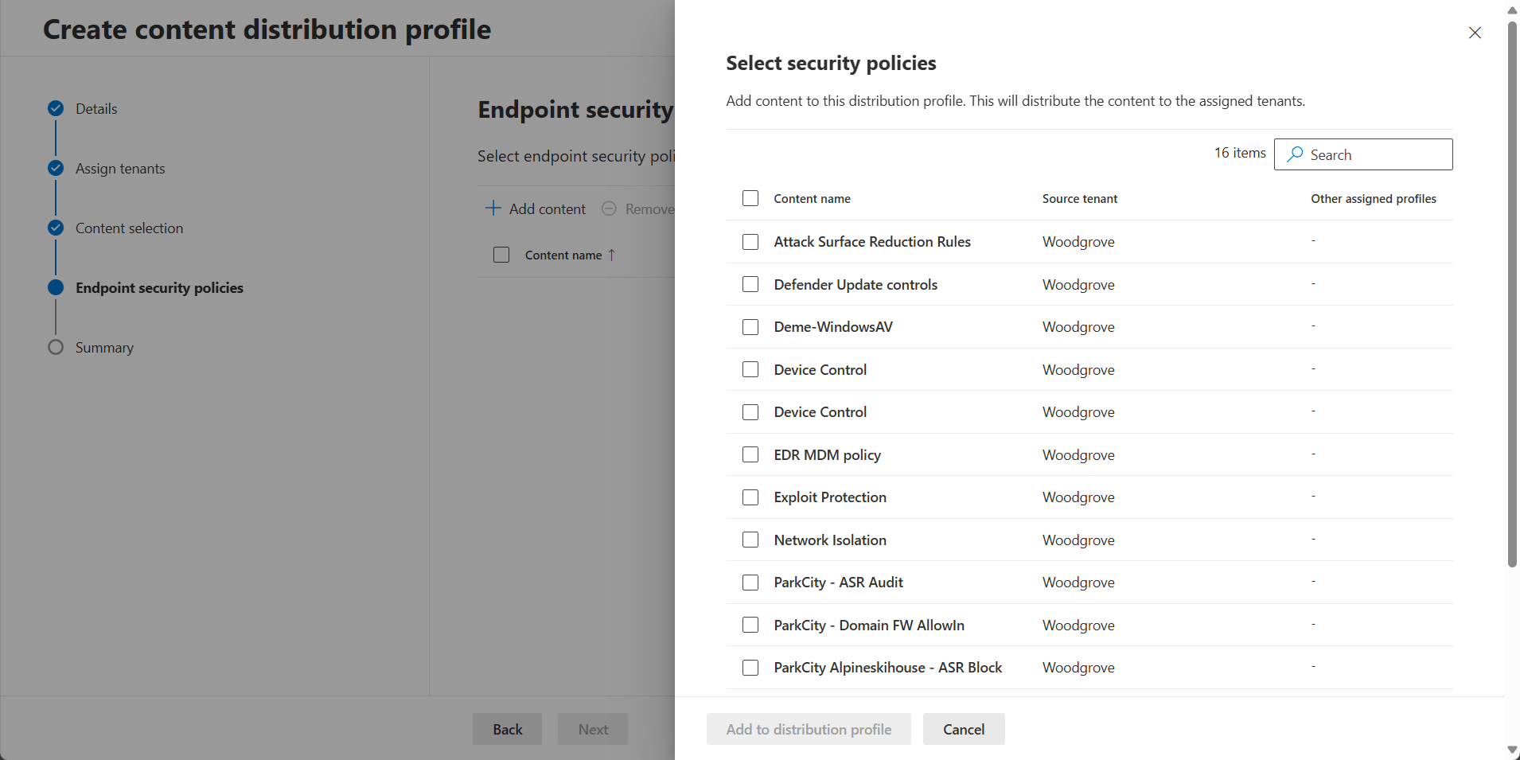Cancel the Select security policies dialog
Viewport: 1520px width, 760px height.
click(963, 728)
